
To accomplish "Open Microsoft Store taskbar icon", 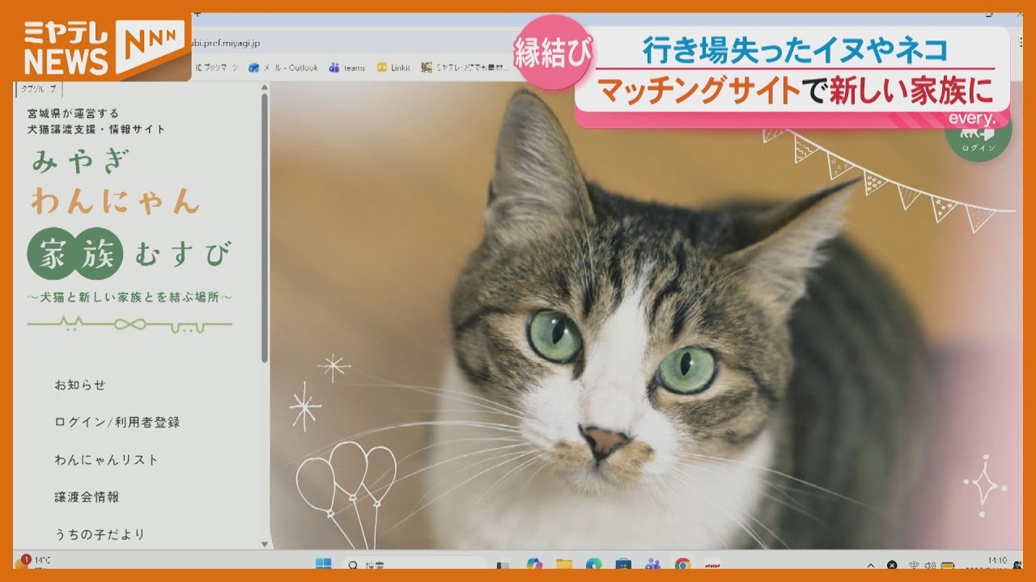I will (x=623, y=563).
